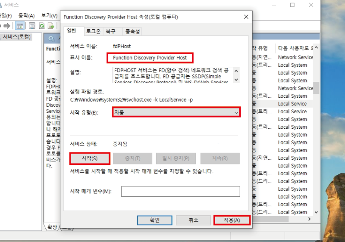Click description box scroll up arrow

click(x=236, y=71)
